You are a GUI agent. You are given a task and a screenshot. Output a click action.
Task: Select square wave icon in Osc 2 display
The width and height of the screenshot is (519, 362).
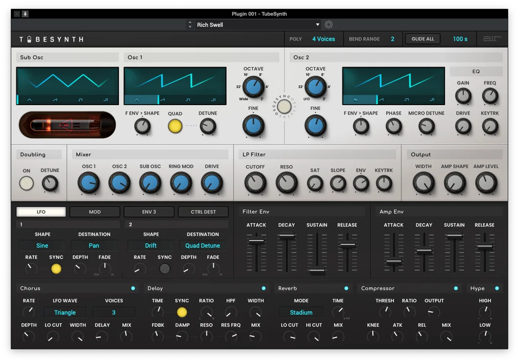coord(407,100)
